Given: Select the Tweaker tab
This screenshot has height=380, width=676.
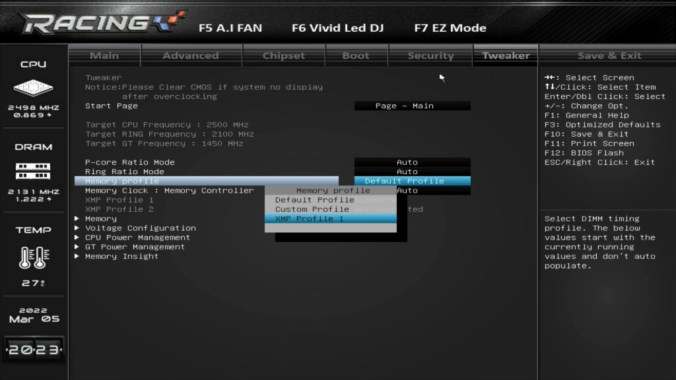Looking at the screenshot, I should pos(505,55).
